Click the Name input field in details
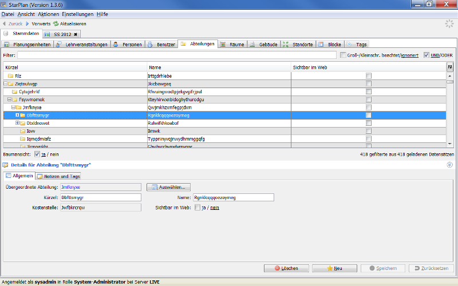 click(x=234, y=197)
